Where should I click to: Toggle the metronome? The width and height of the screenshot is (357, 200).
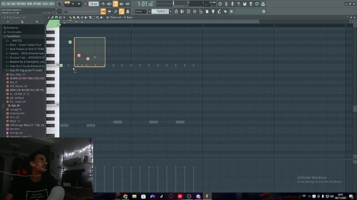(103, 4)
